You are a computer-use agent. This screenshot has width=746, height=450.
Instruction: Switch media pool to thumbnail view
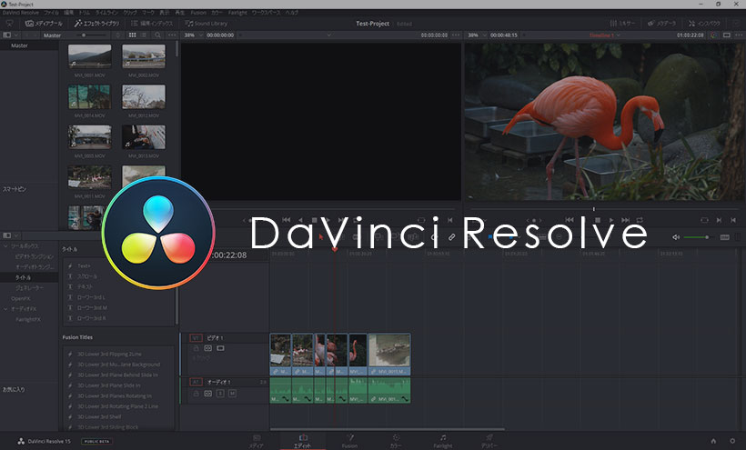pyautogui.click(x=132, y=35)
